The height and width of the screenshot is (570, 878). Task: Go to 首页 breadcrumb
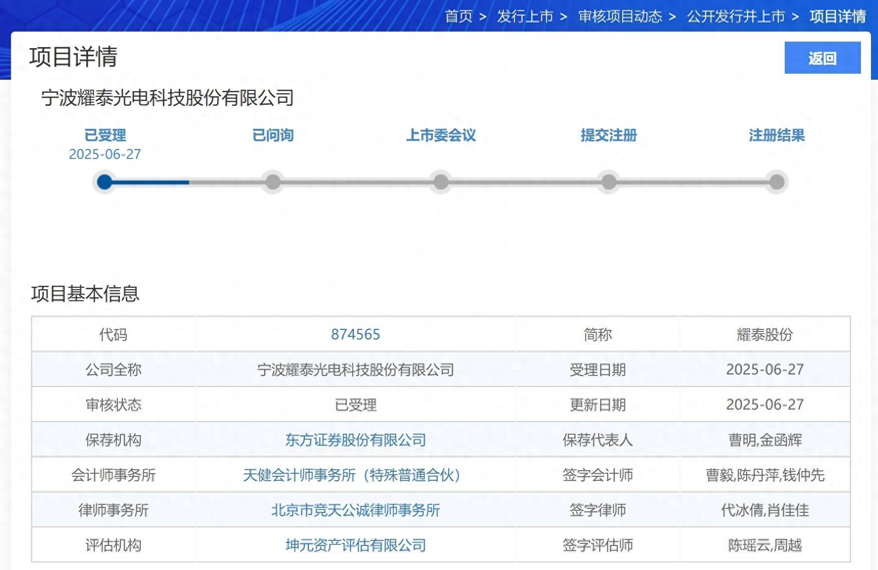459,17
